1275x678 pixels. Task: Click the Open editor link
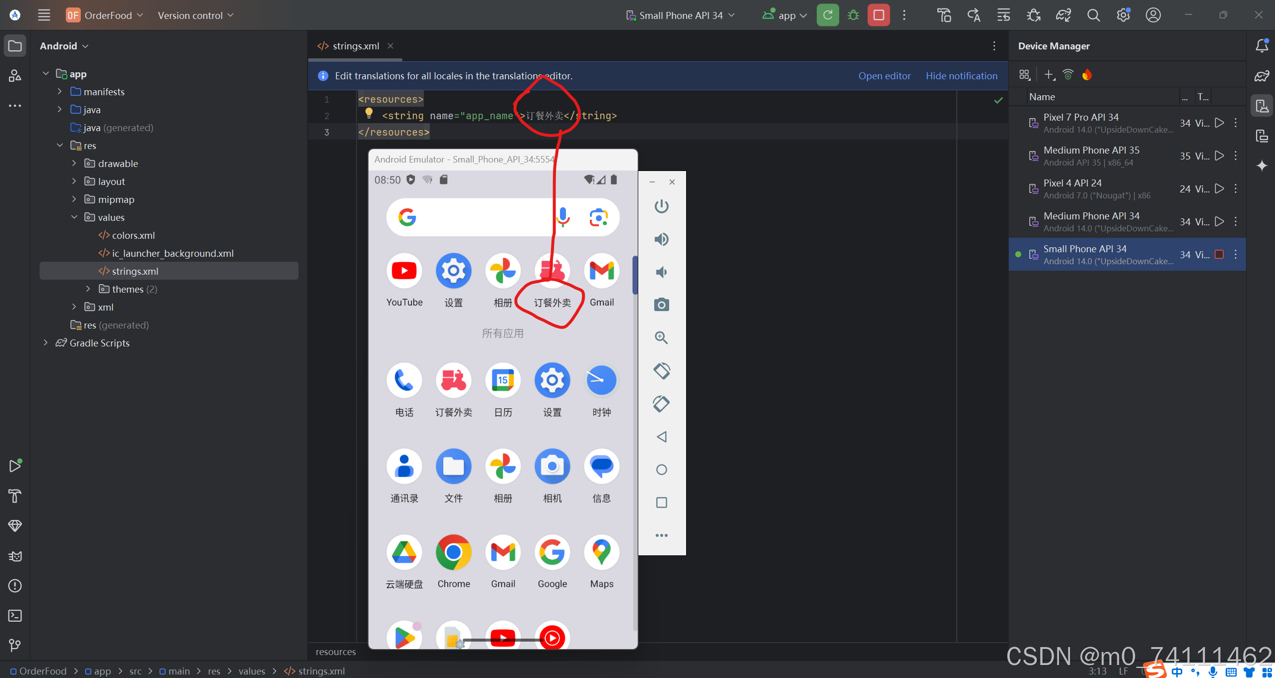[x=884, y=76]
